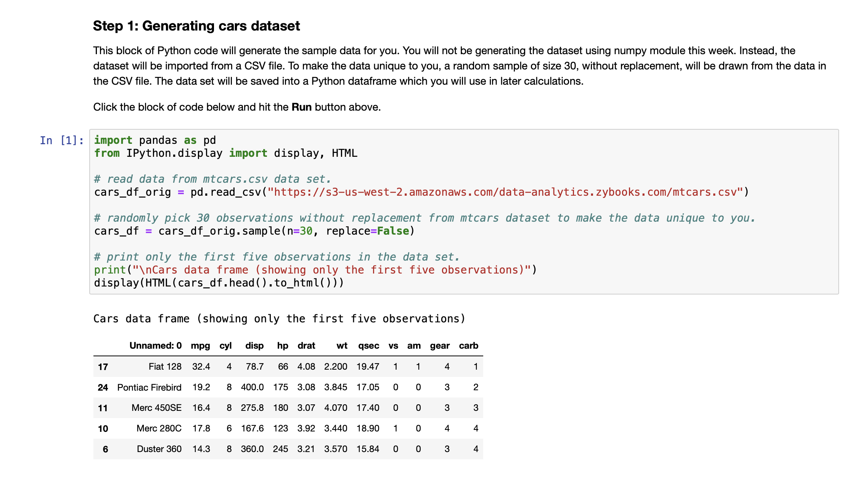849x486 pixels.
Task: Click the bold Run word in the instructions
Action: coord(301,107)
